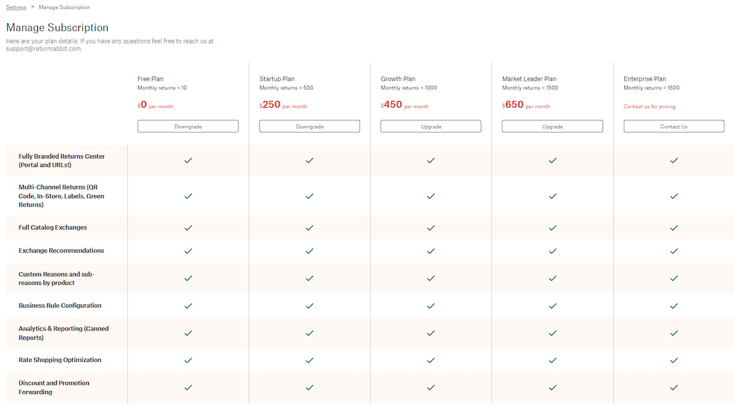The image size is (734, 416).
Task: Click 'Monthly returns < 500' text
Action: [286, 88]
